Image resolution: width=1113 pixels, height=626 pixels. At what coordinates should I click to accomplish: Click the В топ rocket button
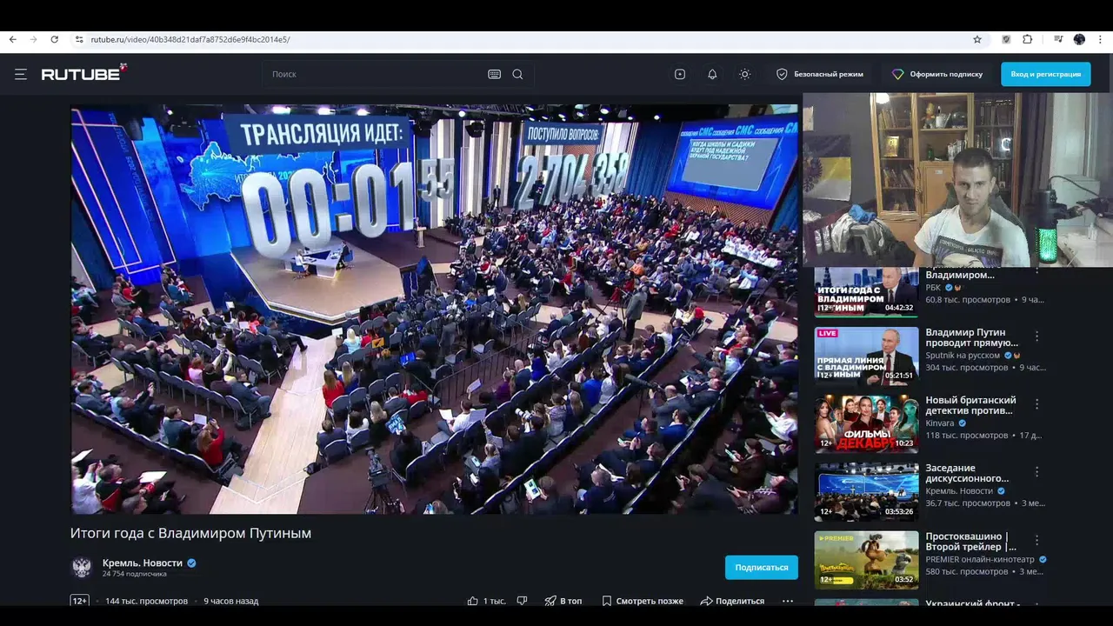(x=563, y=601)
